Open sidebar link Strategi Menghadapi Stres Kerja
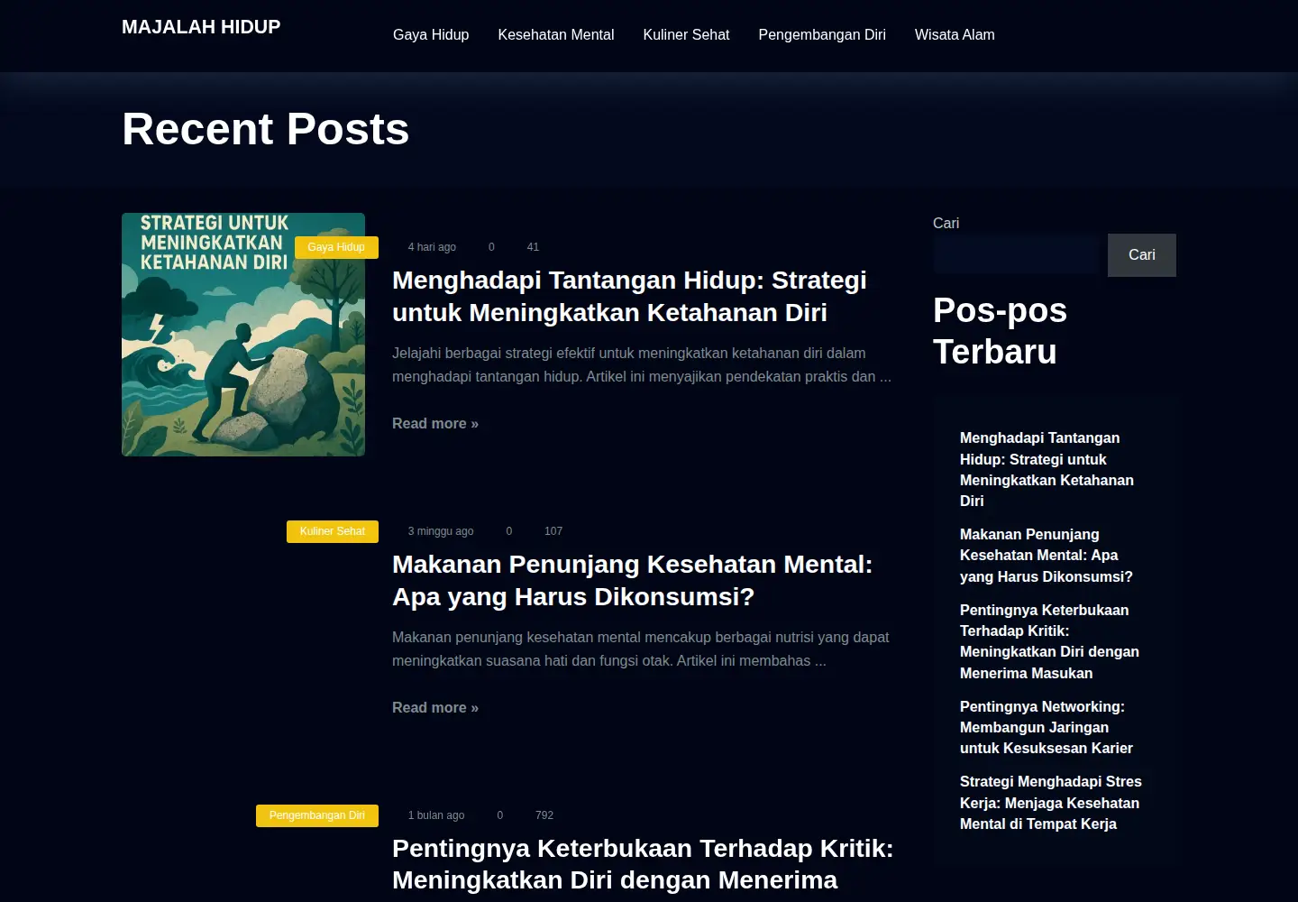Viewport: 1298px width, 902px height. [x=1051, y=803]
